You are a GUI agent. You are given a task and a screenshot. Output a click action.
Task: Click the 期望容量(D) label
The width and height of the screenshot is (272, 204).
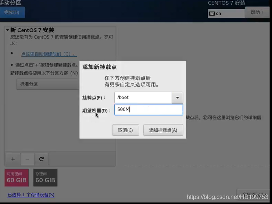[x=96, y=111]
